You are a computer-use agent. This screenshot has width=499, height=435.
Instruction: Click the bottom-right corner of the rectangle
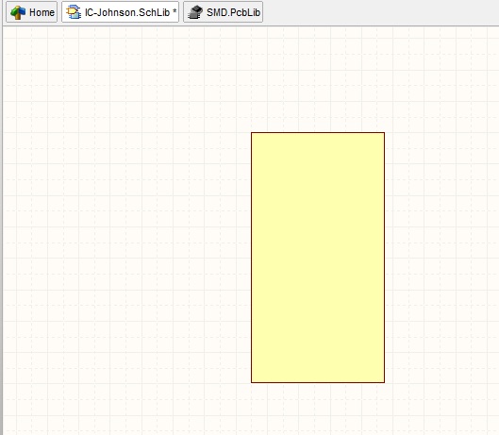pyautogui.click(x=384, y=382)
